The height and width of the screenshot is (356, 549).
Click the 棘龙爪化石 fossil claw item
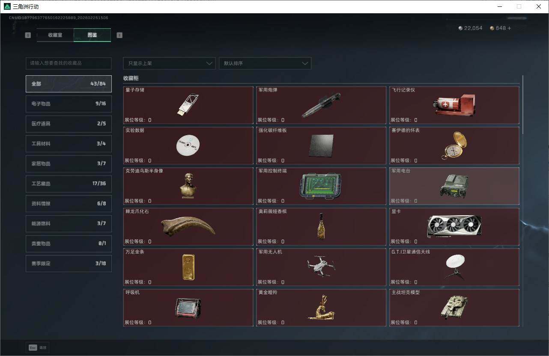coord(188,226)
